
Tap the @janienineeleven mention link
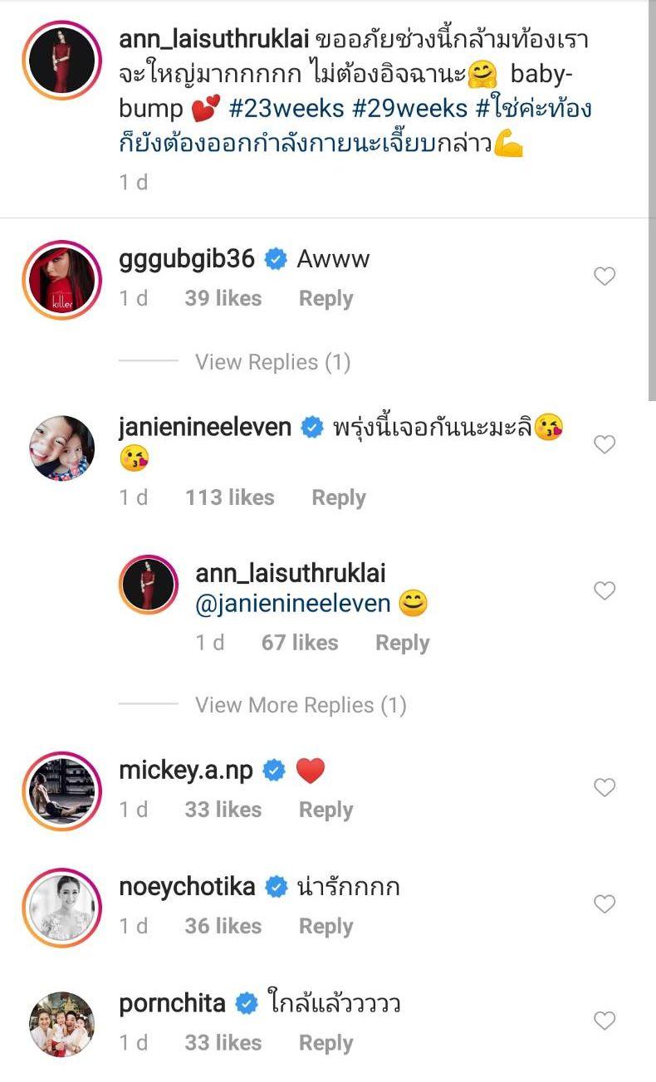tap(292, 604)
